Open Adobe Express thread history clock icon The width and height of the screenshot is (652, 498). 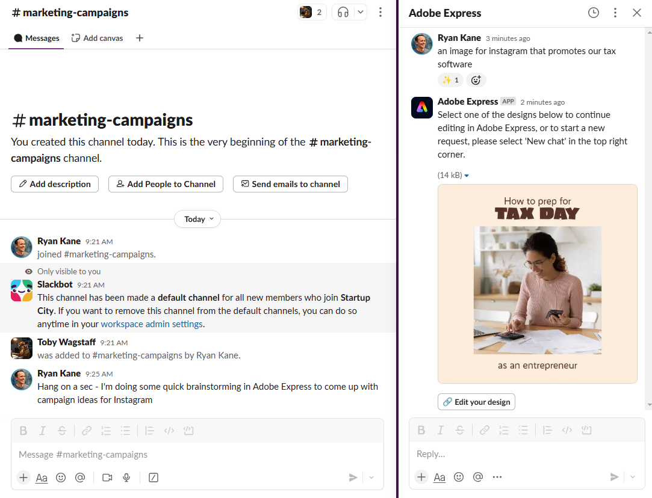[594, 13]
